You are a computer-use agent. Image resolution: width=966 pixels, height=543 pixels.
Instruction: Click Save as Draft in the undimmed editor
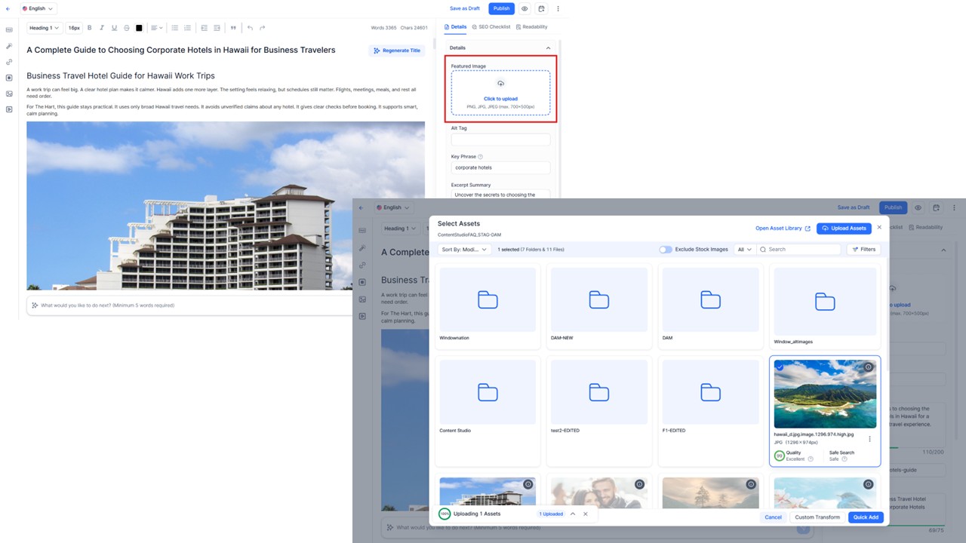pyautogui.click(x=465, y=8)
